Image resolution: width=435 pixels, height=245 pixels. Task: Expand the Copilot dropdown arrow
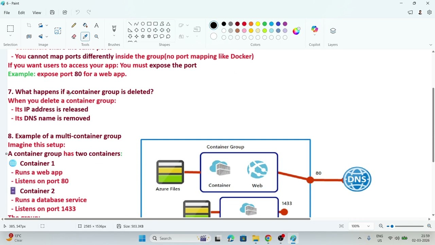[x=314, y=35]
